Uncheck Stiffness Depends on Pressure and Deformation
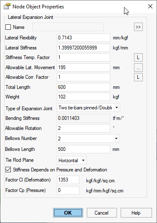The image size is (157, 223). tap(8, 170)
